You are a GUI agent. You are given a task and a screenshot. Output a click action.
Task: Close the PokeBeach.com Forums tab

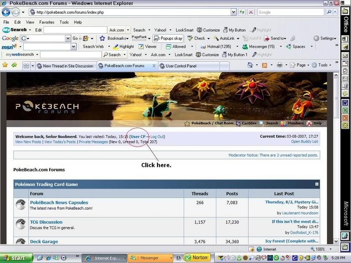coord(154,66)
